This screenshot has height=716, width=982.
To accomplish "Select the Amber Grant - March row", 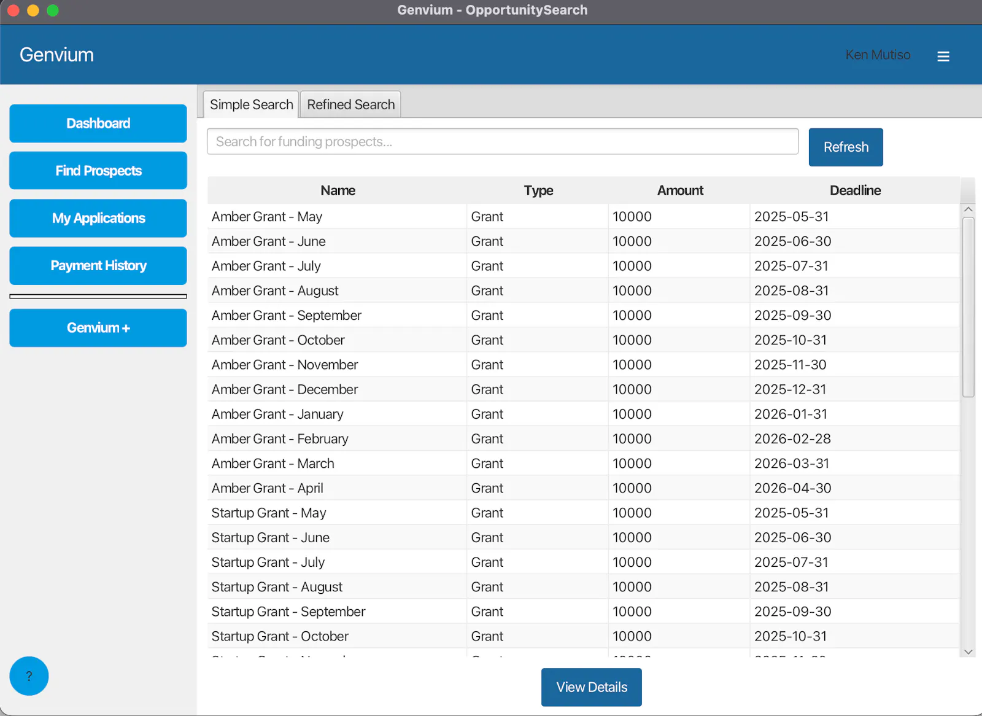I will (x=584, y=464).
